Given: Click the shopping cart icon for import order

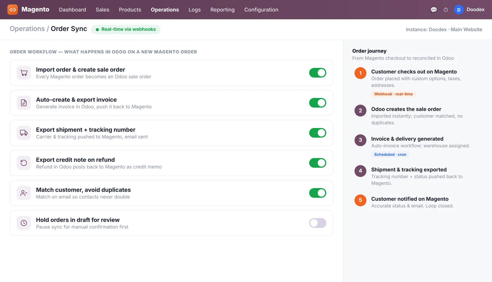Looking at the screenshot, I should 24,73.
